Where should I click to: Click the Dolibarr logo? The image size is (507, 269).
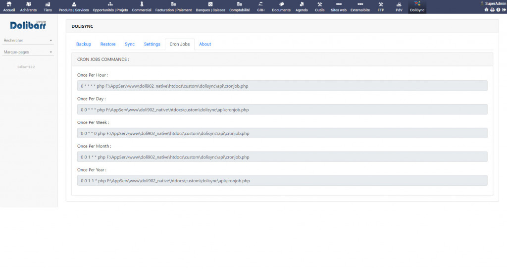point(28,25)
